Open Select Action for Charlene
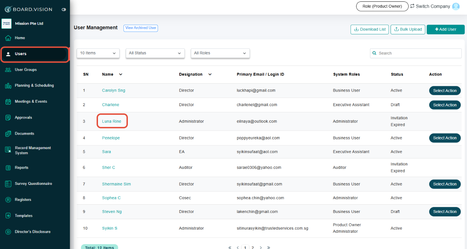Viewport: 467px width, 249px height. point(445,105)
